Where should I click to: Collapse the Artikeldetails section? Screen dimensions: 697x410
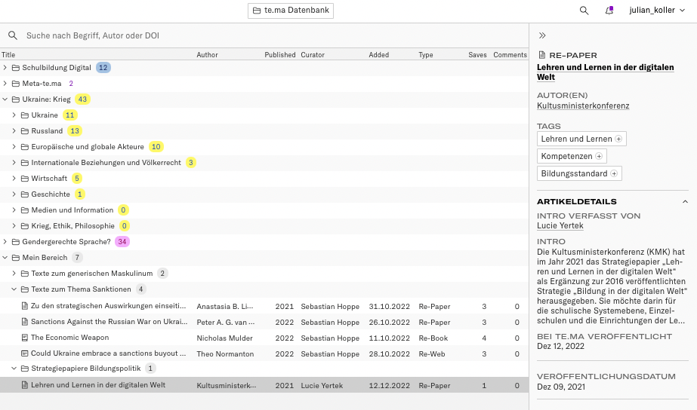(685, 202)
